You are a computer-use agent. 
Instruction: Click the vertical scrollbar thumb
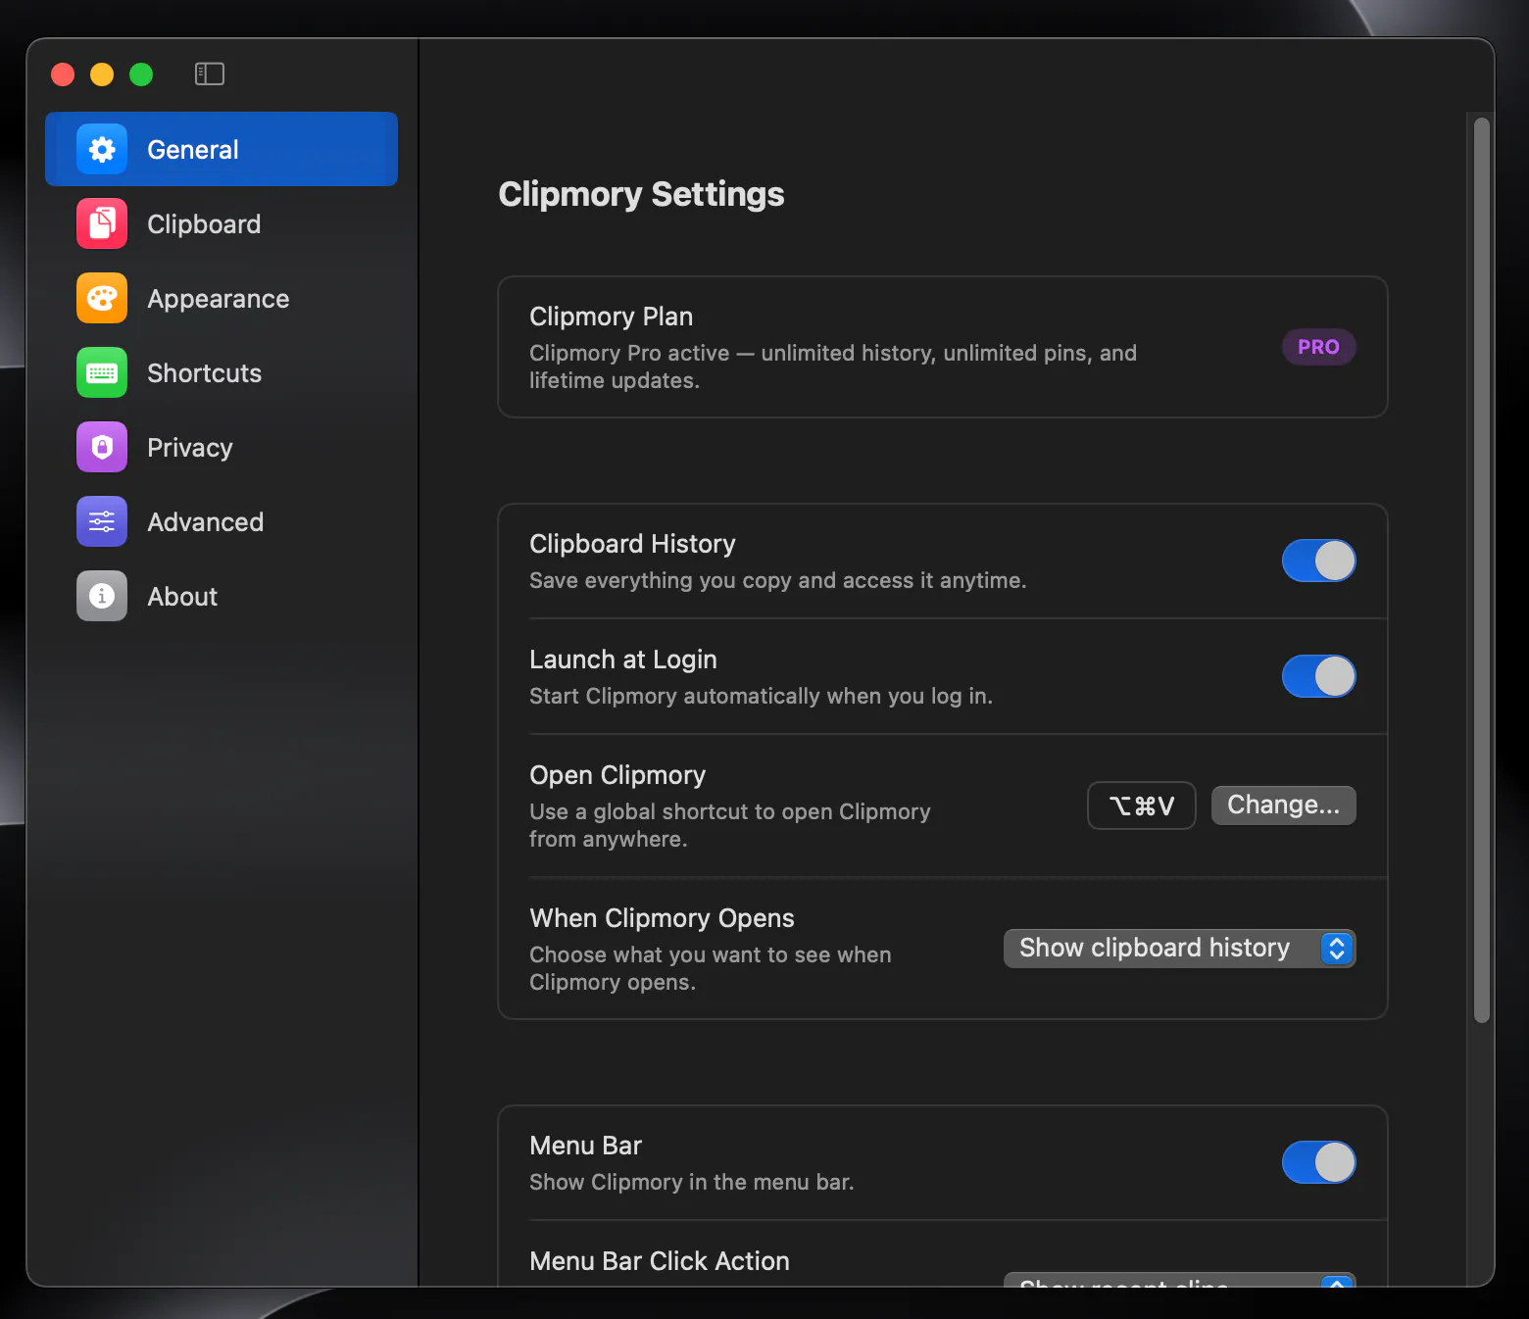click(1482, 569)
